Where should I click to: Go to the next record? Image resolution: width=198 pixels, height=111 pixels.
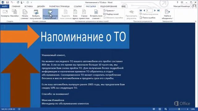tap(155, 10)
